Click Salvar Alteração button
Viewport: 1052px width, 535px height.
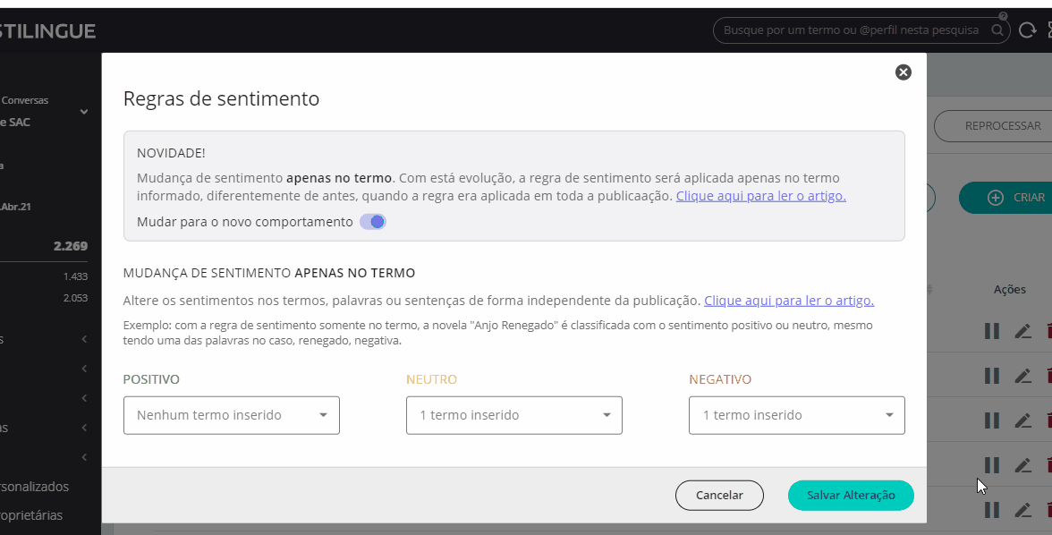pos(851,495)
